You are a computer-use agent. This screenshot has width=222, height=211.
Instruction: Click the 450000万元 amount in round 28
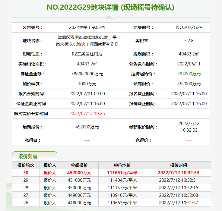79,188
